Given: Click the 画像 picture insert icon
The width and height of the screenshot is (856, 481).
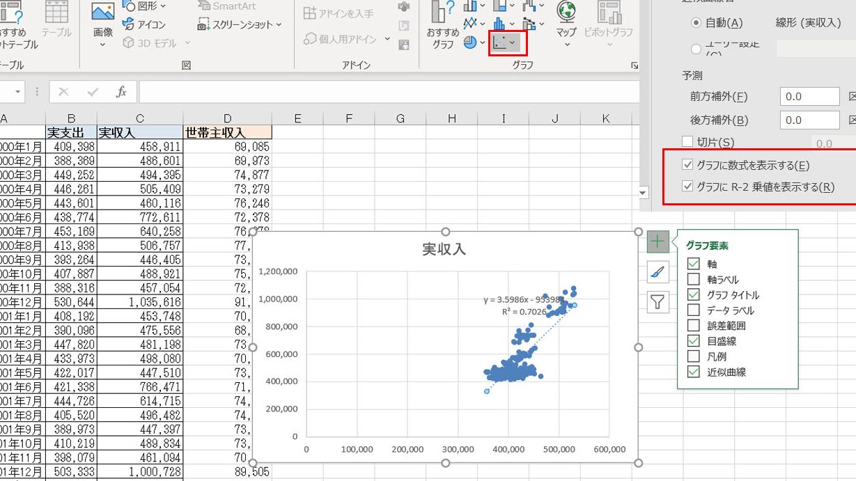Looking at the screenshot, I should 102,13.
